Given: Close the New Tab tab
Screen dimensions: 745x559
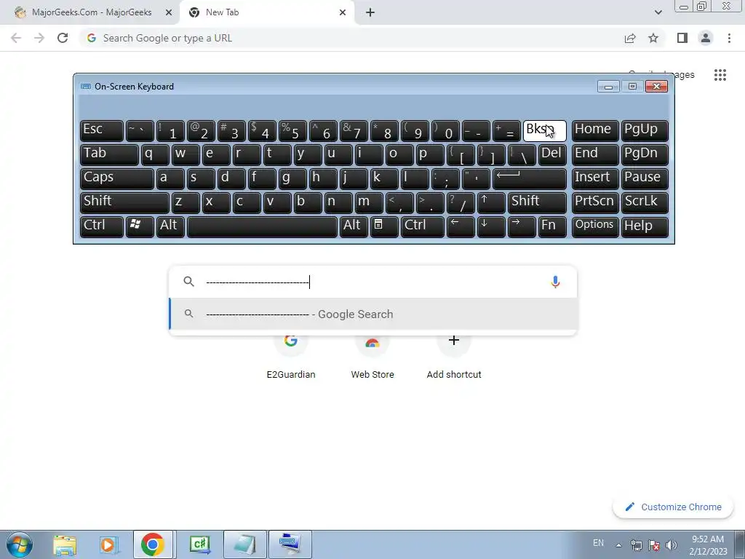Looking at the screenshot, I should coord(343,12).
